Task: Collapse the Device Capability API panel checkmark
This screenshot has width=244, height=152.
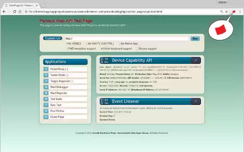Action: 196,60
